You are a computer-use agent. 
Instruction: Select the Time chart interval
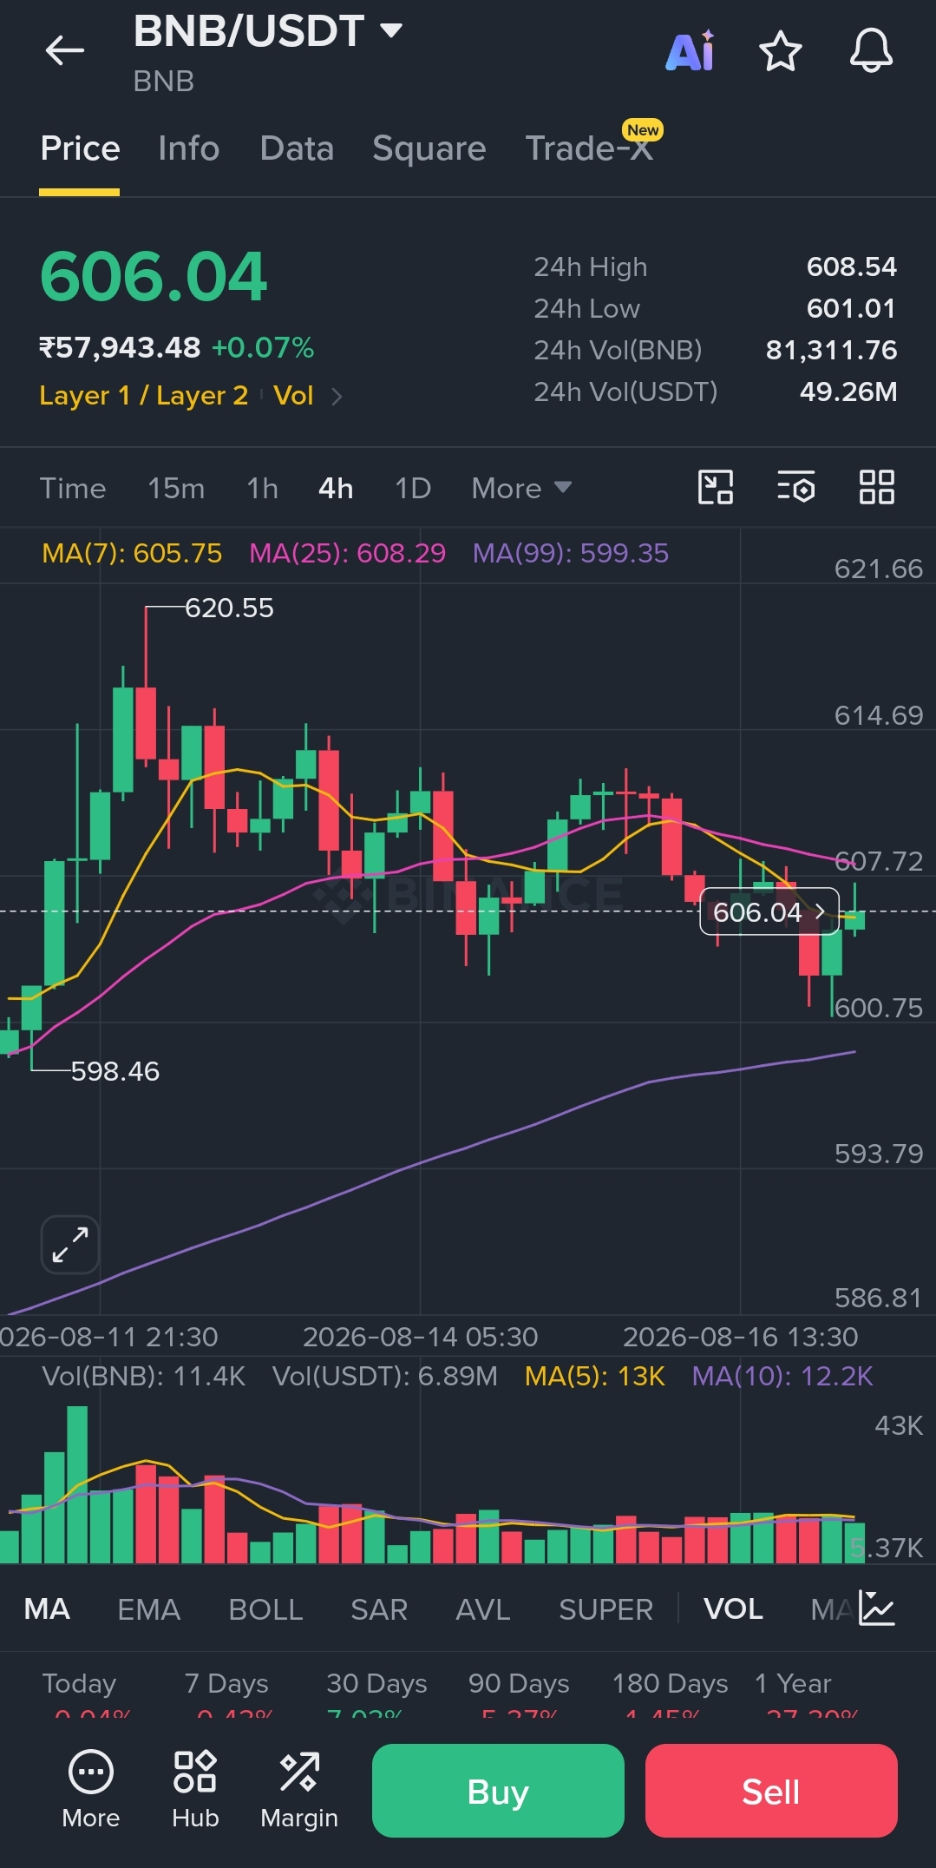[73, 488]
